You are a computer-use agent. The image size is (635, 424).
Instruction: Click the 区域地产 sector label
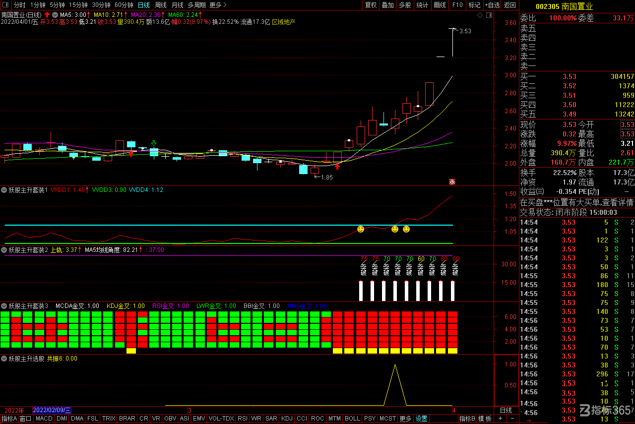click(284, 22)
